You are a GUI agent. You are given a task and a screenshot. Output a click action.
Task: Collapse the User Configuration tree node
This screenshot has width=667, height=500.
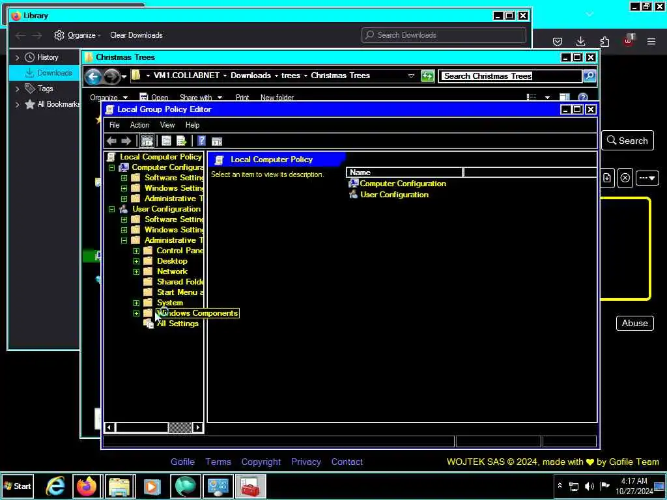111,209
